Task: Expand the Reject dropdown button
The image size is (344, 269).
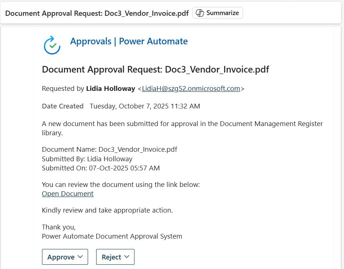Action: pyautogui.click(x=115, y=257)
